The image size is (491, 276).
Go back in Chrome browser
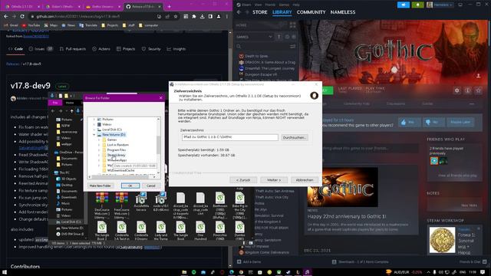[x=6, y=16]
